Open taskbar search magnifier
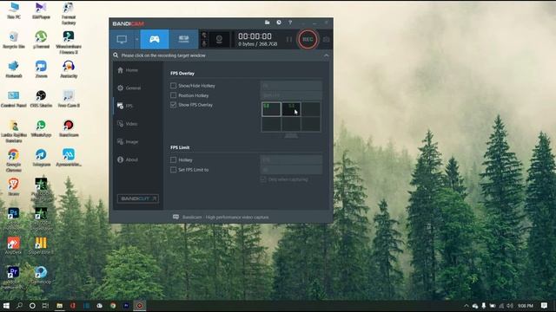556x312 pixels. [19, 306]
